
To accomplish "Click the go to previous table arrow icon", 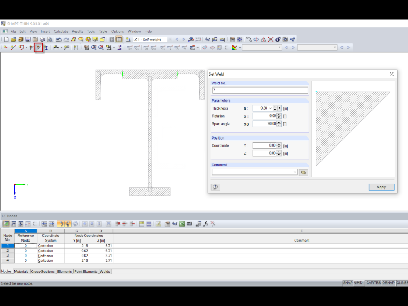I will pyautogui.click(x=44, y=224).
